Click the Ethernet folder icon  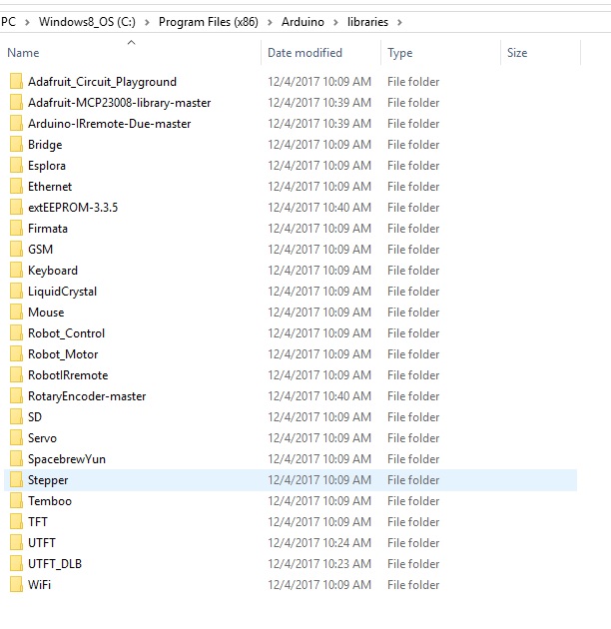[x=16, y=186]
